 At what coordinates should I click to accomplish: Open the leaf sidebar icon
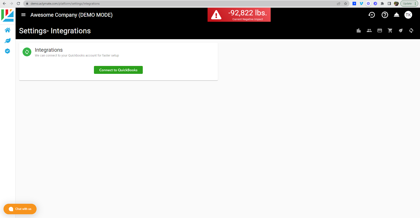[x=8, y=40]
